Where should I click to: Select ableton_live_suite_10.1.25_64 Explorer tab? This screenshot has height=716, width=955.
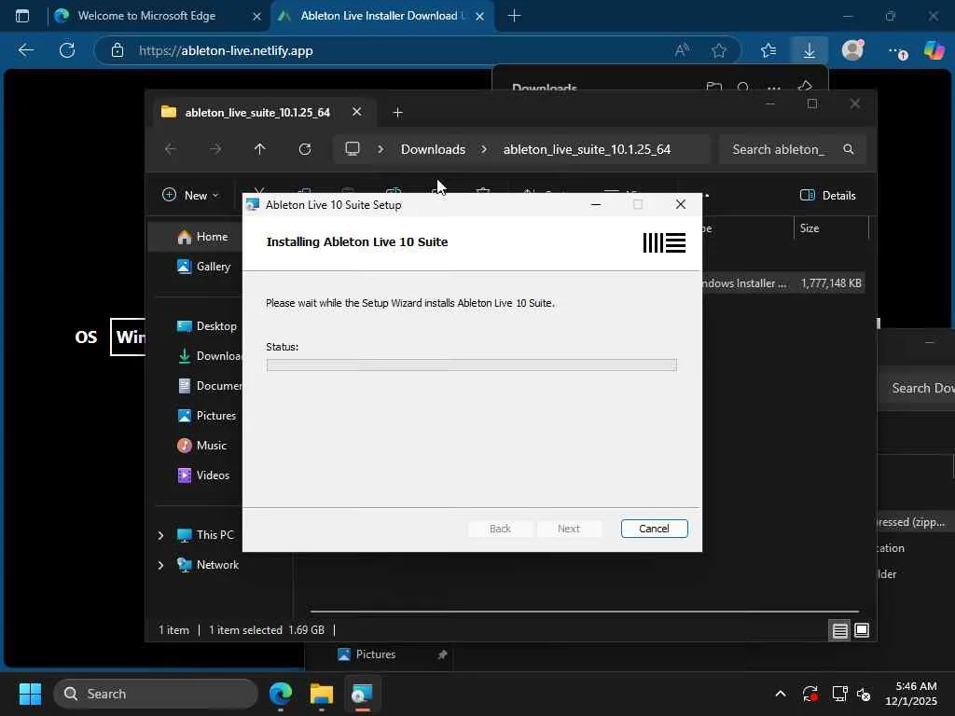click(258, 113)
